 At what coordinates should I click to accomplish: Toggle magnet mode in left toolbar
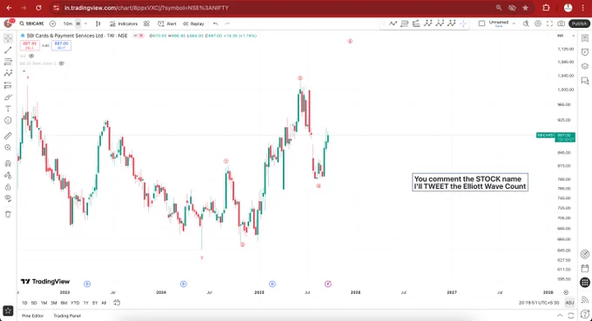(x=8, y=164)
